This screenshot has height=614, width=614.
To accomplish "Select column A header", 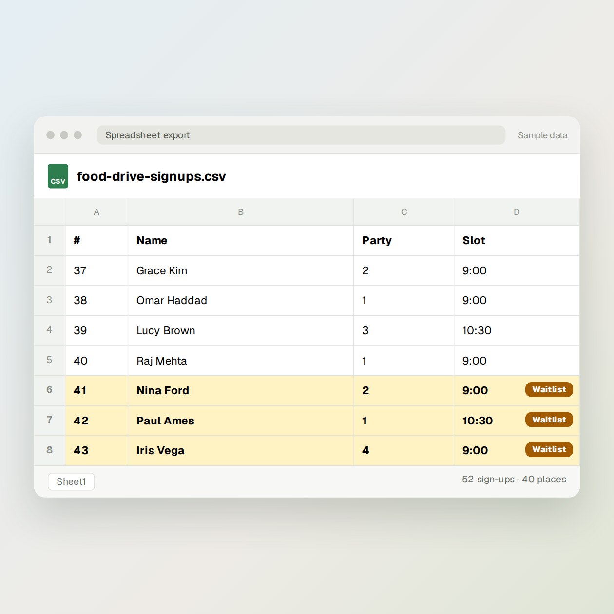I will (96, 212).
